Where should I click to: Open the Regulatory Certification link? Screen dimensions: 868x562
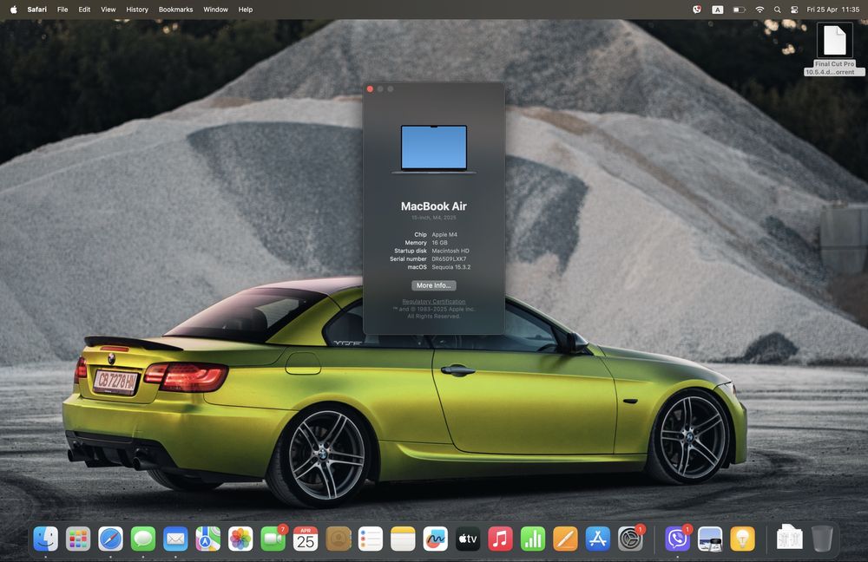click(434, 302)
